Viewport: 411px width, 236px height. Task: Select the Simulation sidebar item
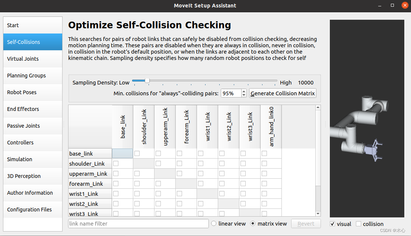click(33, 159)
